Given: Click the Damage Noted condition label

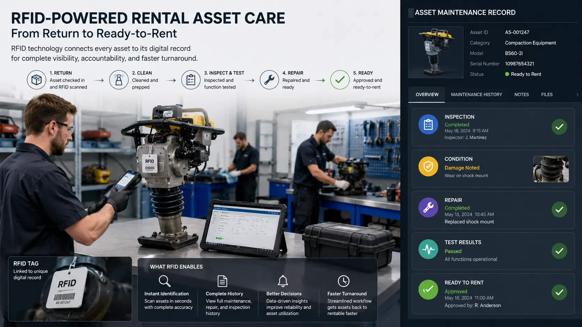Looking at the screenshot, I should (x=462, y=168).
